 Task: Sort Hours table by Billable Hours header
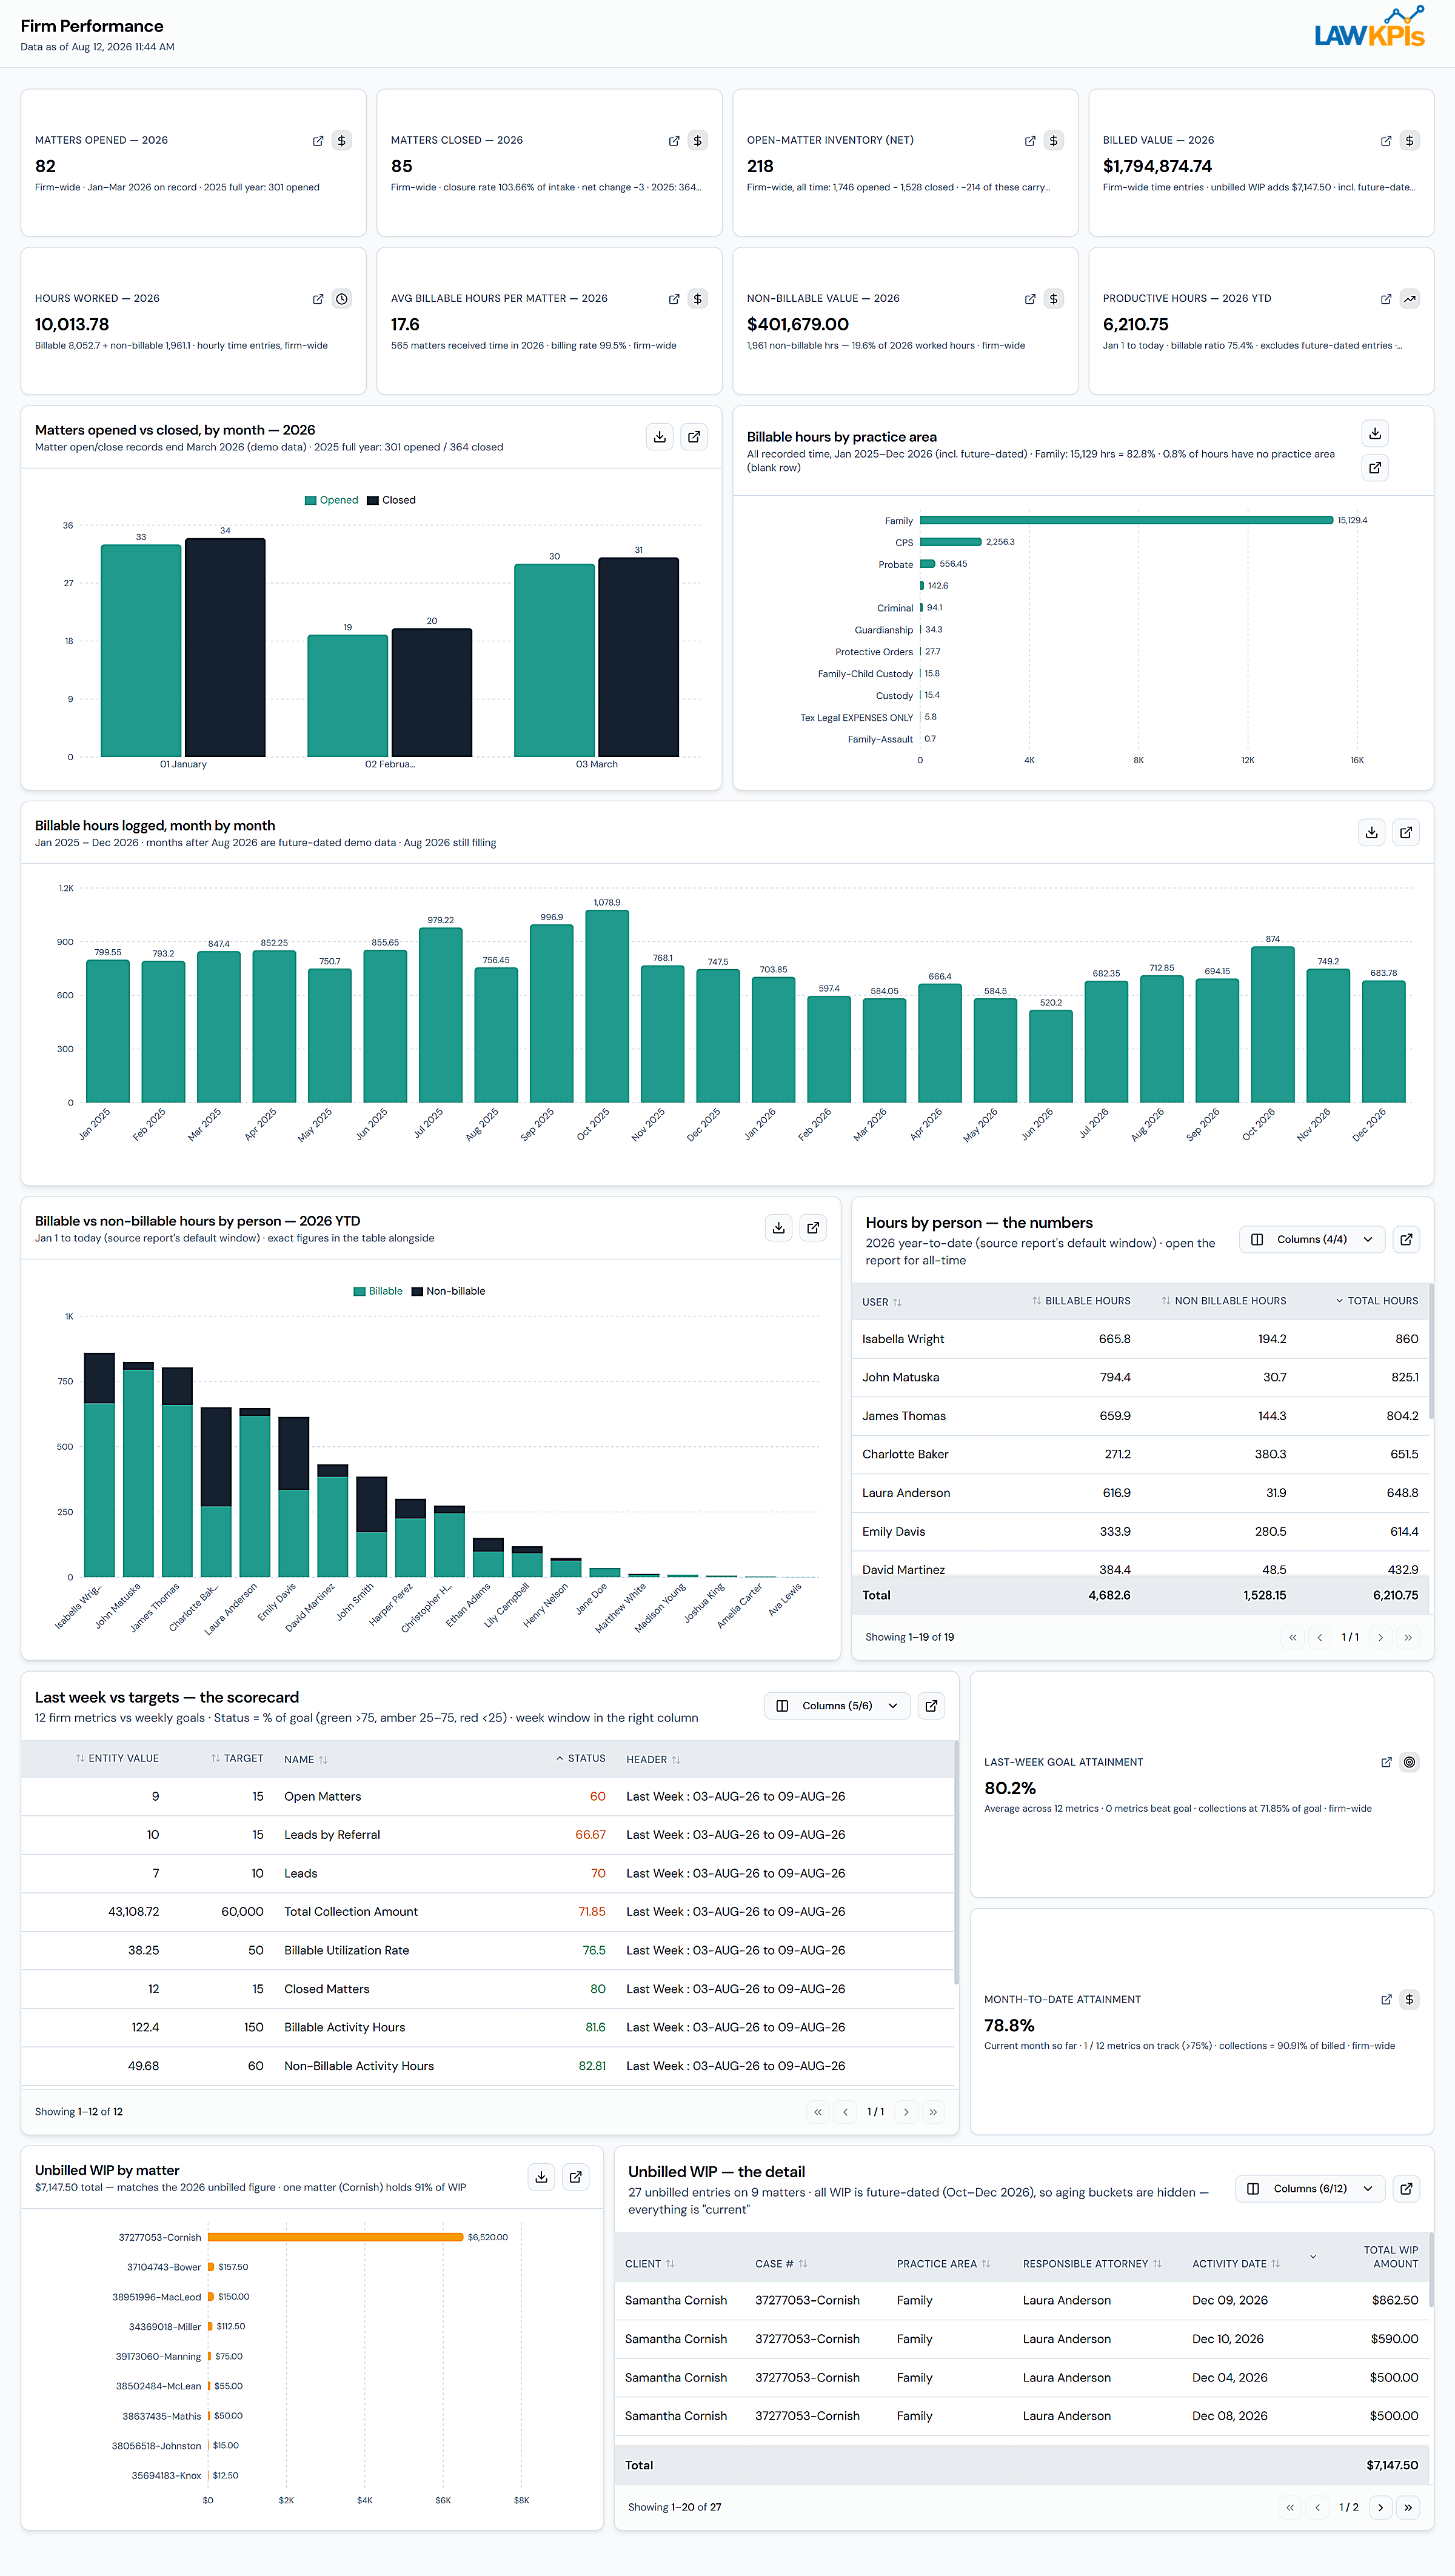coord(1081,1301)
